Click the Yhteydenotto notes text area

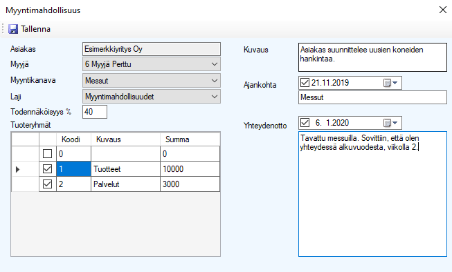click(x=372, y=194)
